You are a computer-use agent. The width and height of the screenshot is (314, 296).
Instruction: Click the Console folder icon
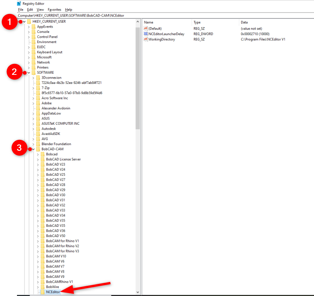34,32
